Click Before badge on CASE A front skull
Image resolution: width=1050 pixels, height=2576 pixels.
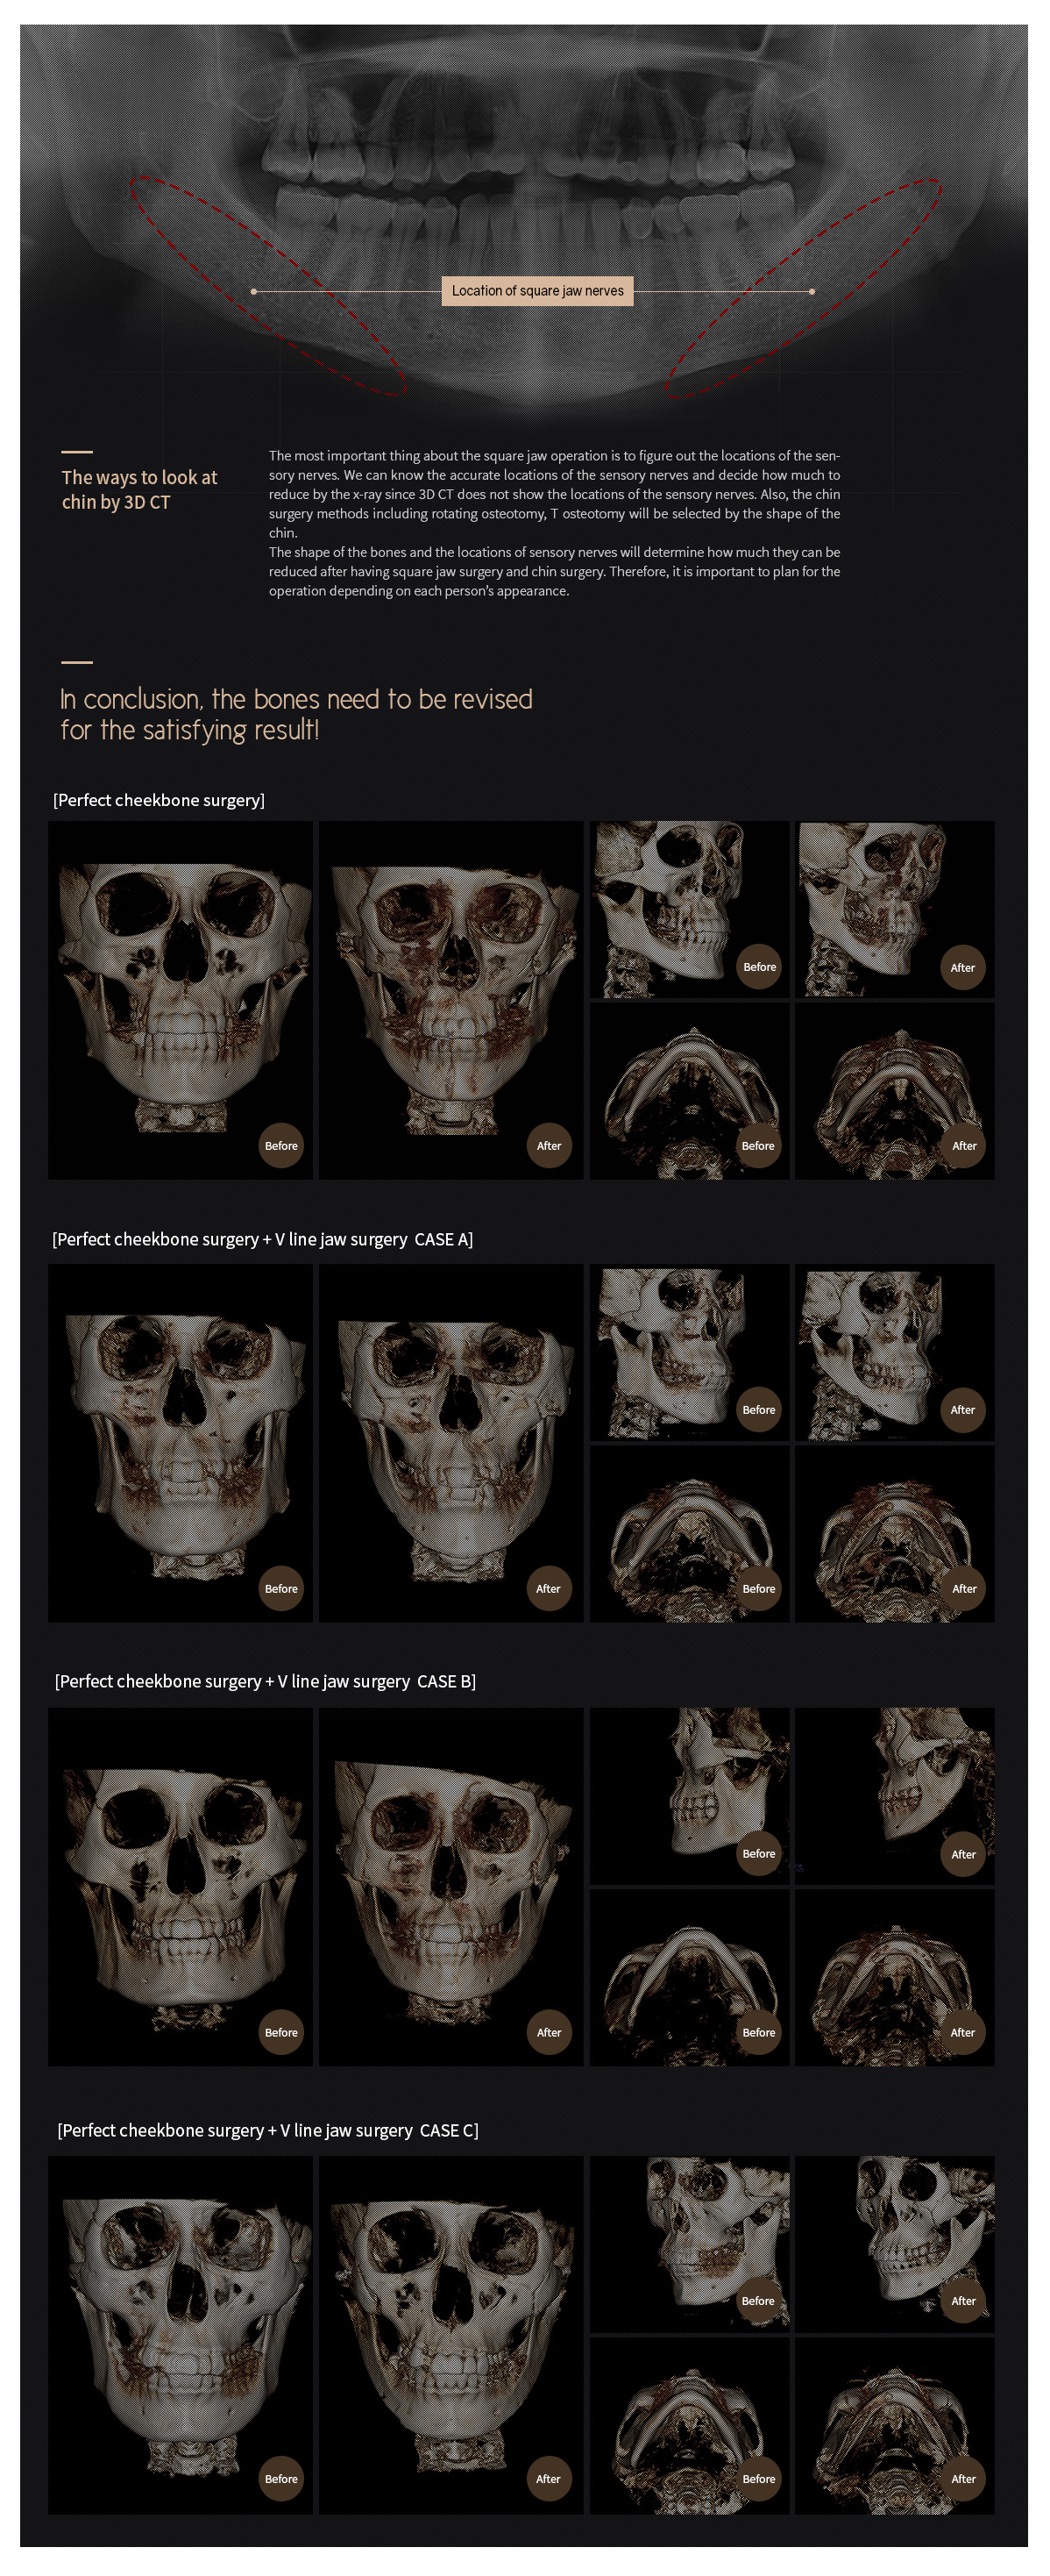point(280,1589)
